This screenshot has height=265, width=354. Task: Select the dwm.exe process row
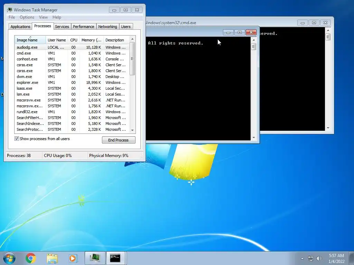coord(72,77)
